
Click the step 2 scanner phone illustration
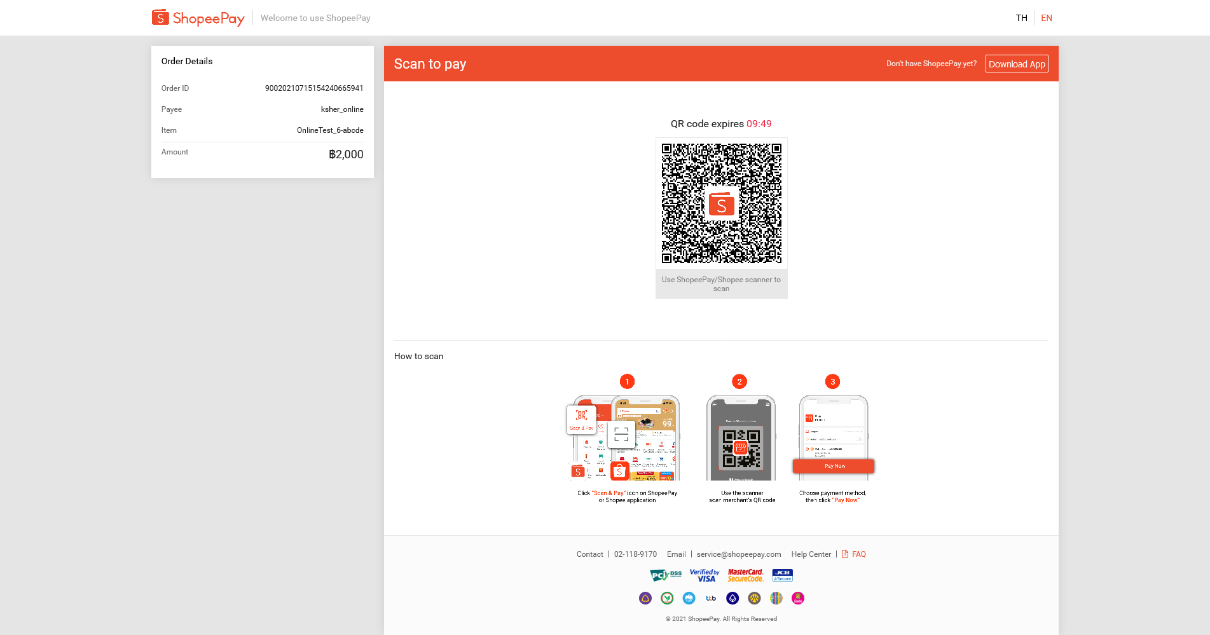[741, 438]
